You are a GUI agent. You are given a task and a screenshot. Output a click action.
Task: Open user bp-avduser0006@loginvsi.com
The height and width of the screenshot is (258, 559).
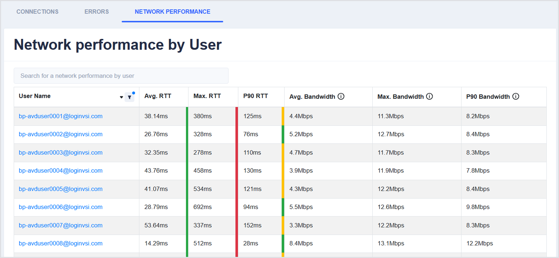pyautogui.click(x=61, y=207)
